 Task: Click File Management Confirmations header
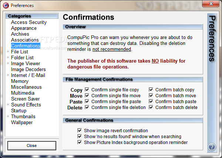click(x=133, y=79)
